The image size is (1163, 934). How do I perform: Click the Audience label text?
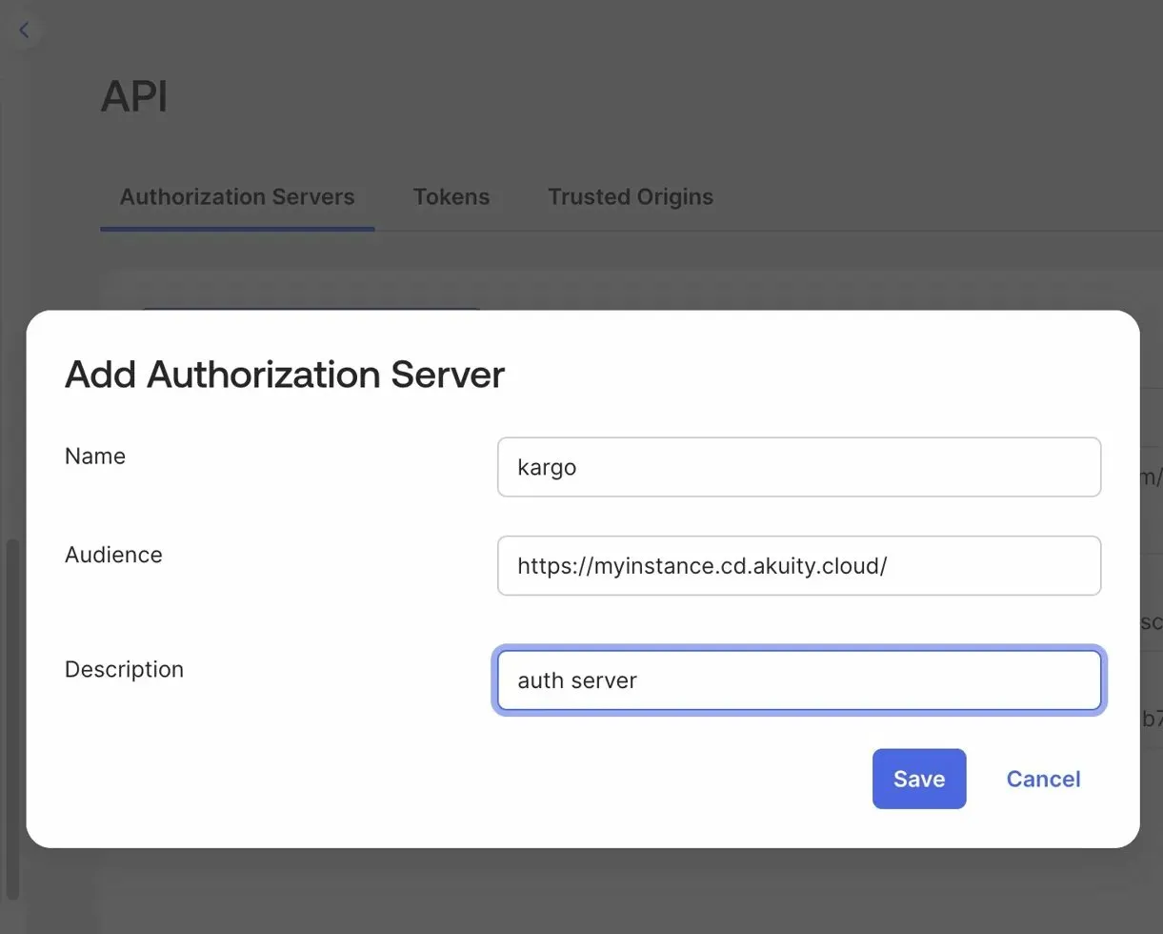pos(113,555)
